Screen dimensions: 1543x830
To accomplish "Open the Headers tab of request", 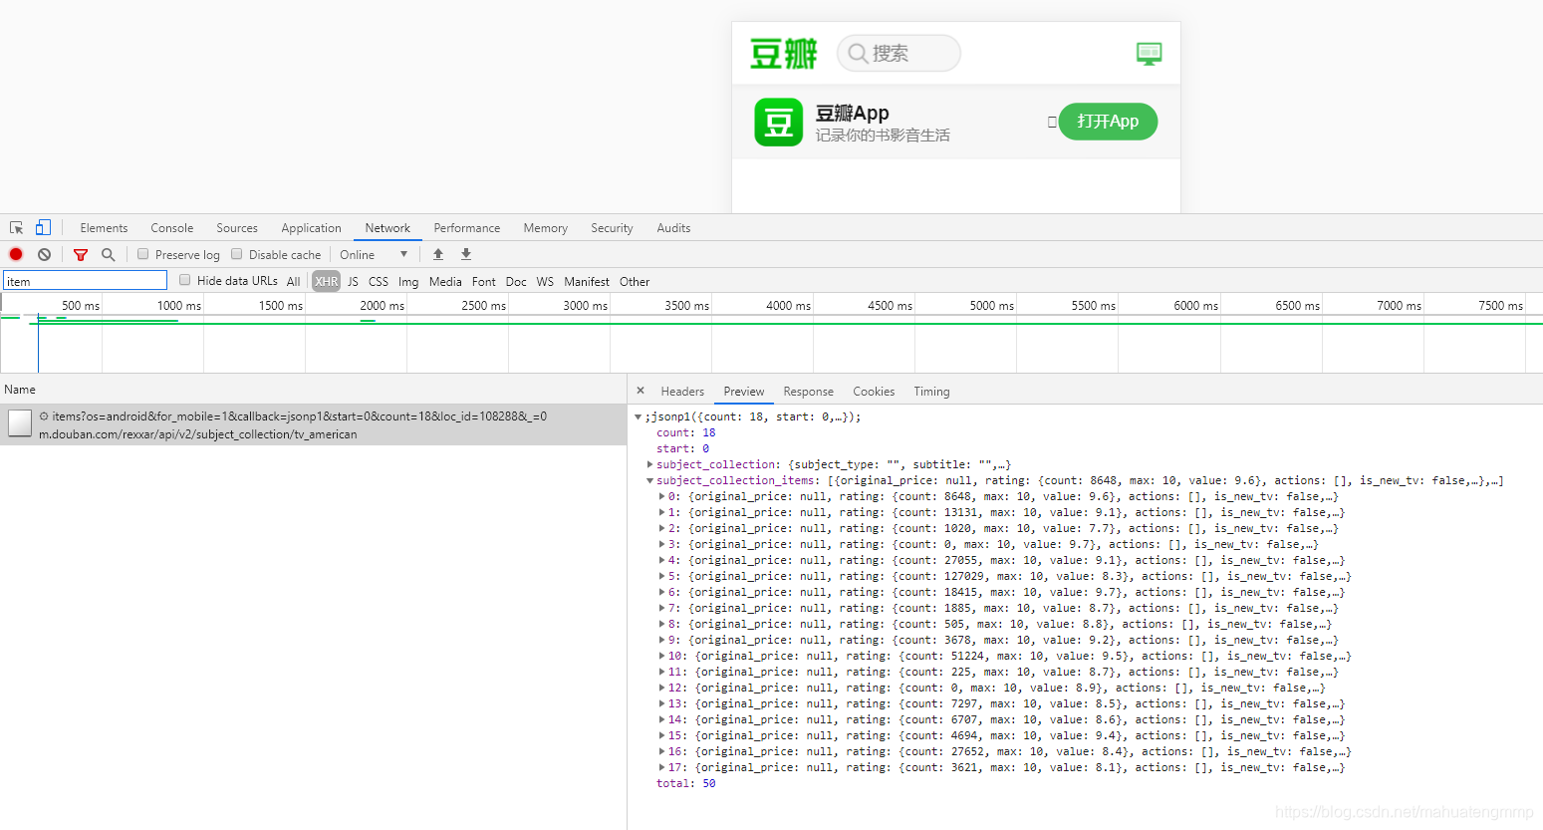I will pyautogui.click(x=682, y=392).
